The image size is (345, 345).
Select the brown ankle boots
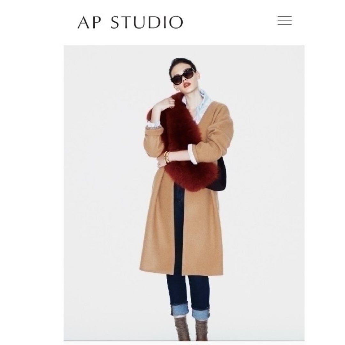(x=191, y=328)
